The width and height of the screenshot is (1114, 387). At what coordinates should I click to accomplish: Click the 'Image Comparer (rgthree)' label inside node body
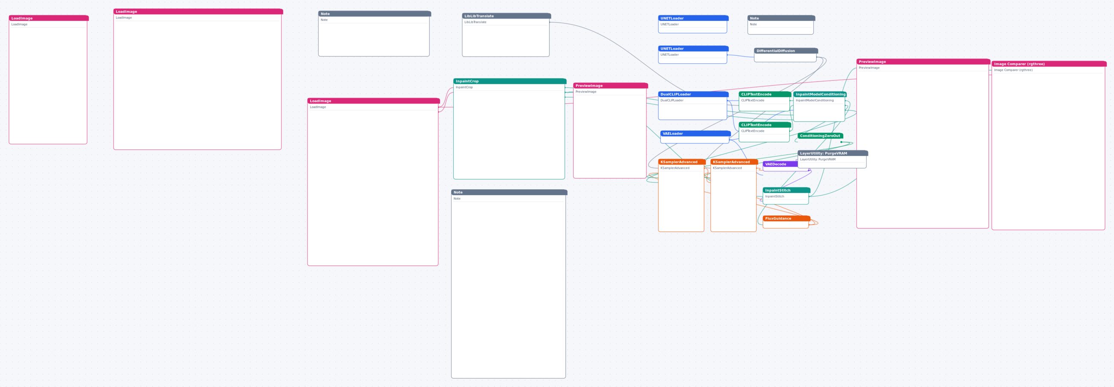point(1013,70)
